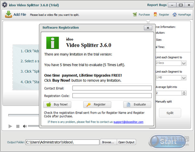Viewport: 195px width, 152px height.
Task: Expand the 1 MB segment dropdown
Action: tap(184, 78)
